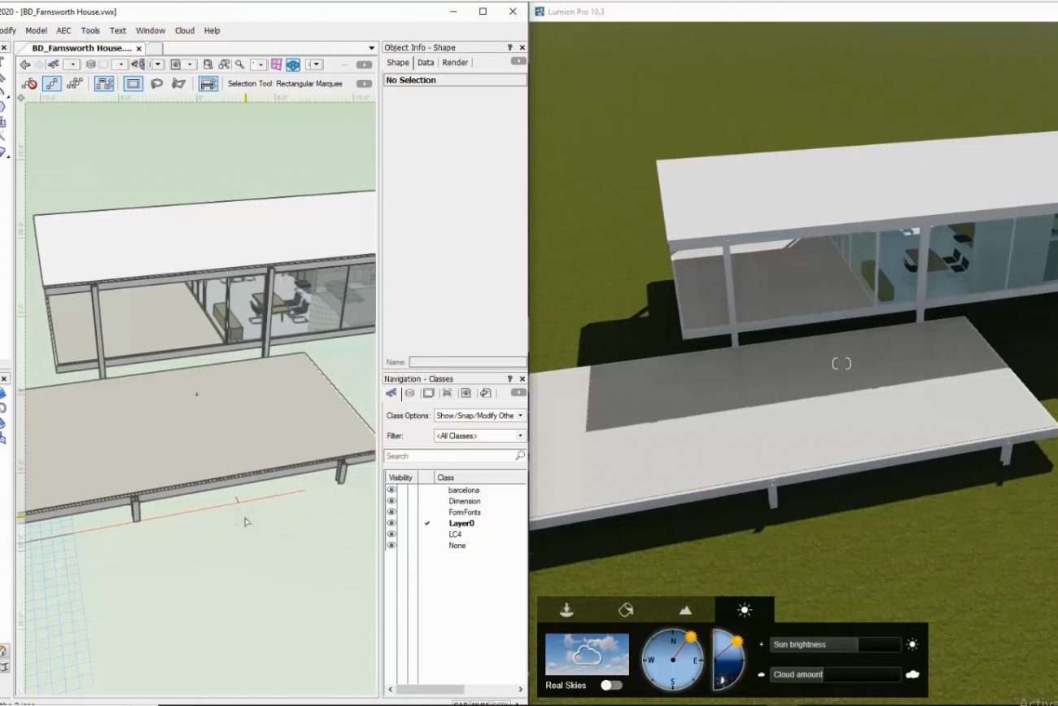Open the Lumion Weather tab sun icon
This screenshot has height=706, width=1058.
tap(744, 610)
